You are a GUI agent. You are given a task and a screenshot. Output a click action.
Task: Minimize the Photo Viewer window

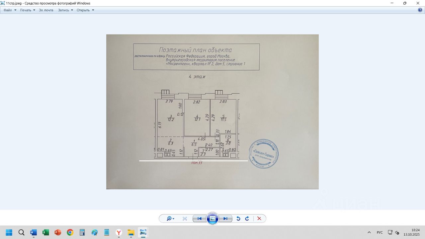[x=392, y=3]
